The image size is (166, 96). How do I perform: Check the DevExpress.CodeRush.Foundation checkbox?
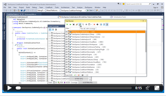point(69,65)
